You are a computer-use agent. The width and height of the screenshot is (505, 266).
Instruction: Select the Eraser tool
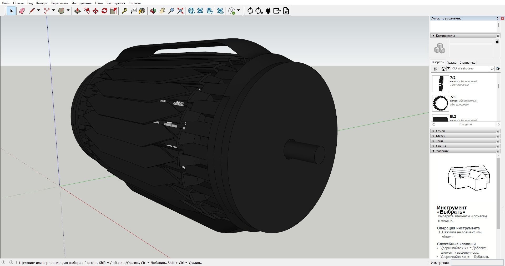22,11
